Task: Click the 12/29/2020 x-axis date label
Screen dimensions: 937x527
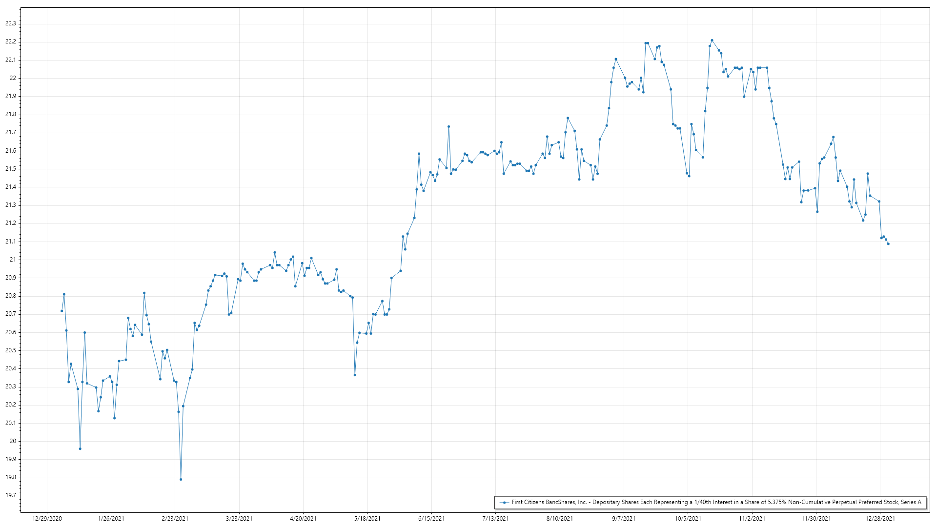Action: [x=47, y=518]
